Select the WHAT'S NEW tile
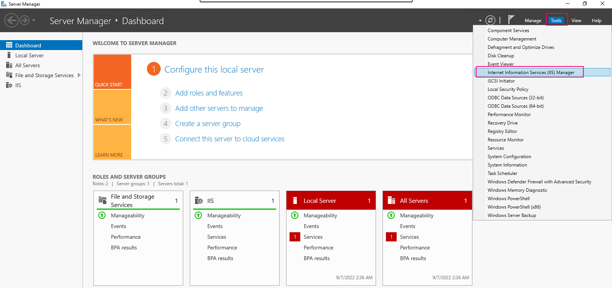The width and height of the screenshot is (612, 288). [112, 107]
